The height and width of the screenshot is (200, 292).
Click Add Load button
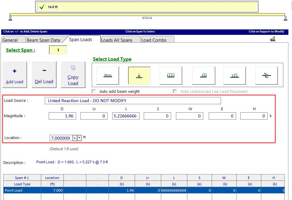[15, 75]
